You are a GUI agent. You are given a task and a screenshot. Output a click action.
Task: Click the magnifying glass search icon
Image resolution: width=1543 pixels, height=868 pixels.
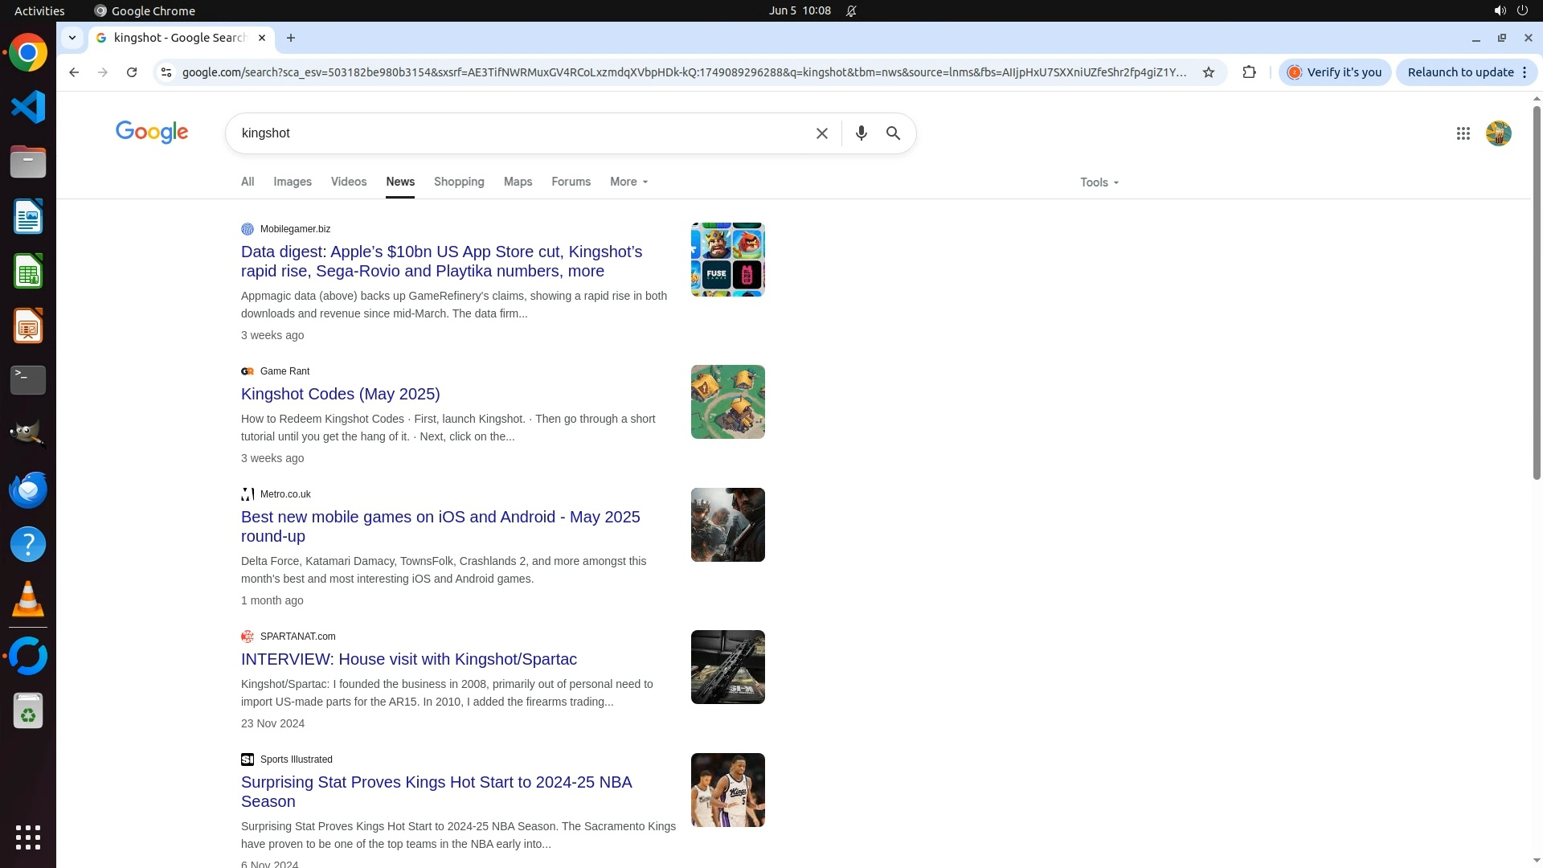point(893,133)
